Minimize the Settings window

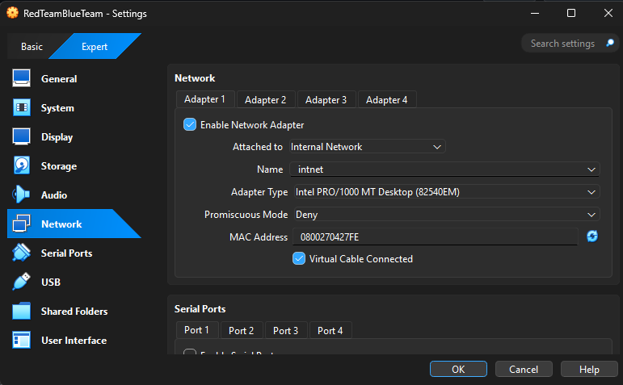(x=535, y=13)
